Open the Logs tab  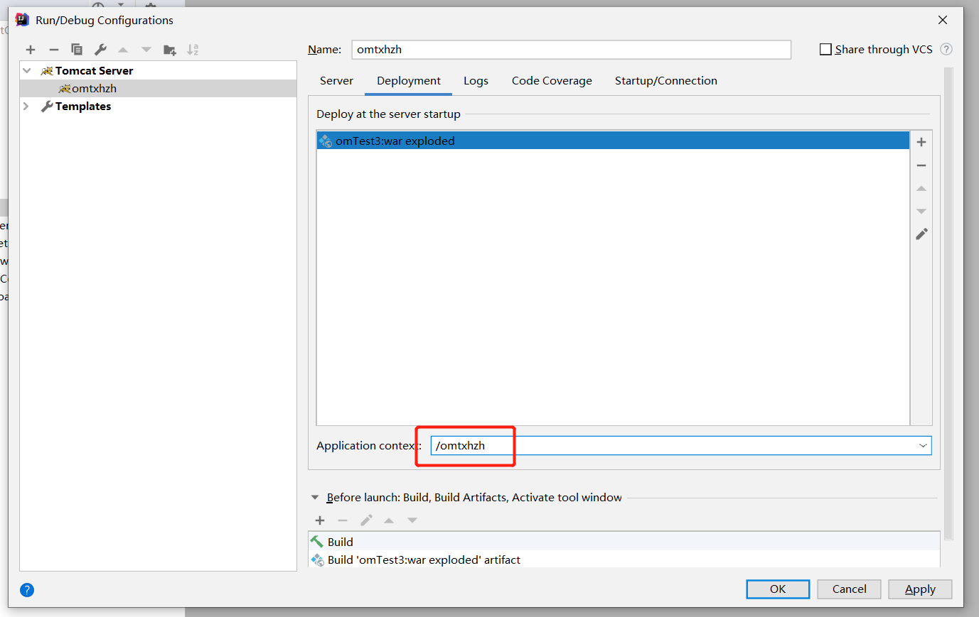tap(476, 81)
